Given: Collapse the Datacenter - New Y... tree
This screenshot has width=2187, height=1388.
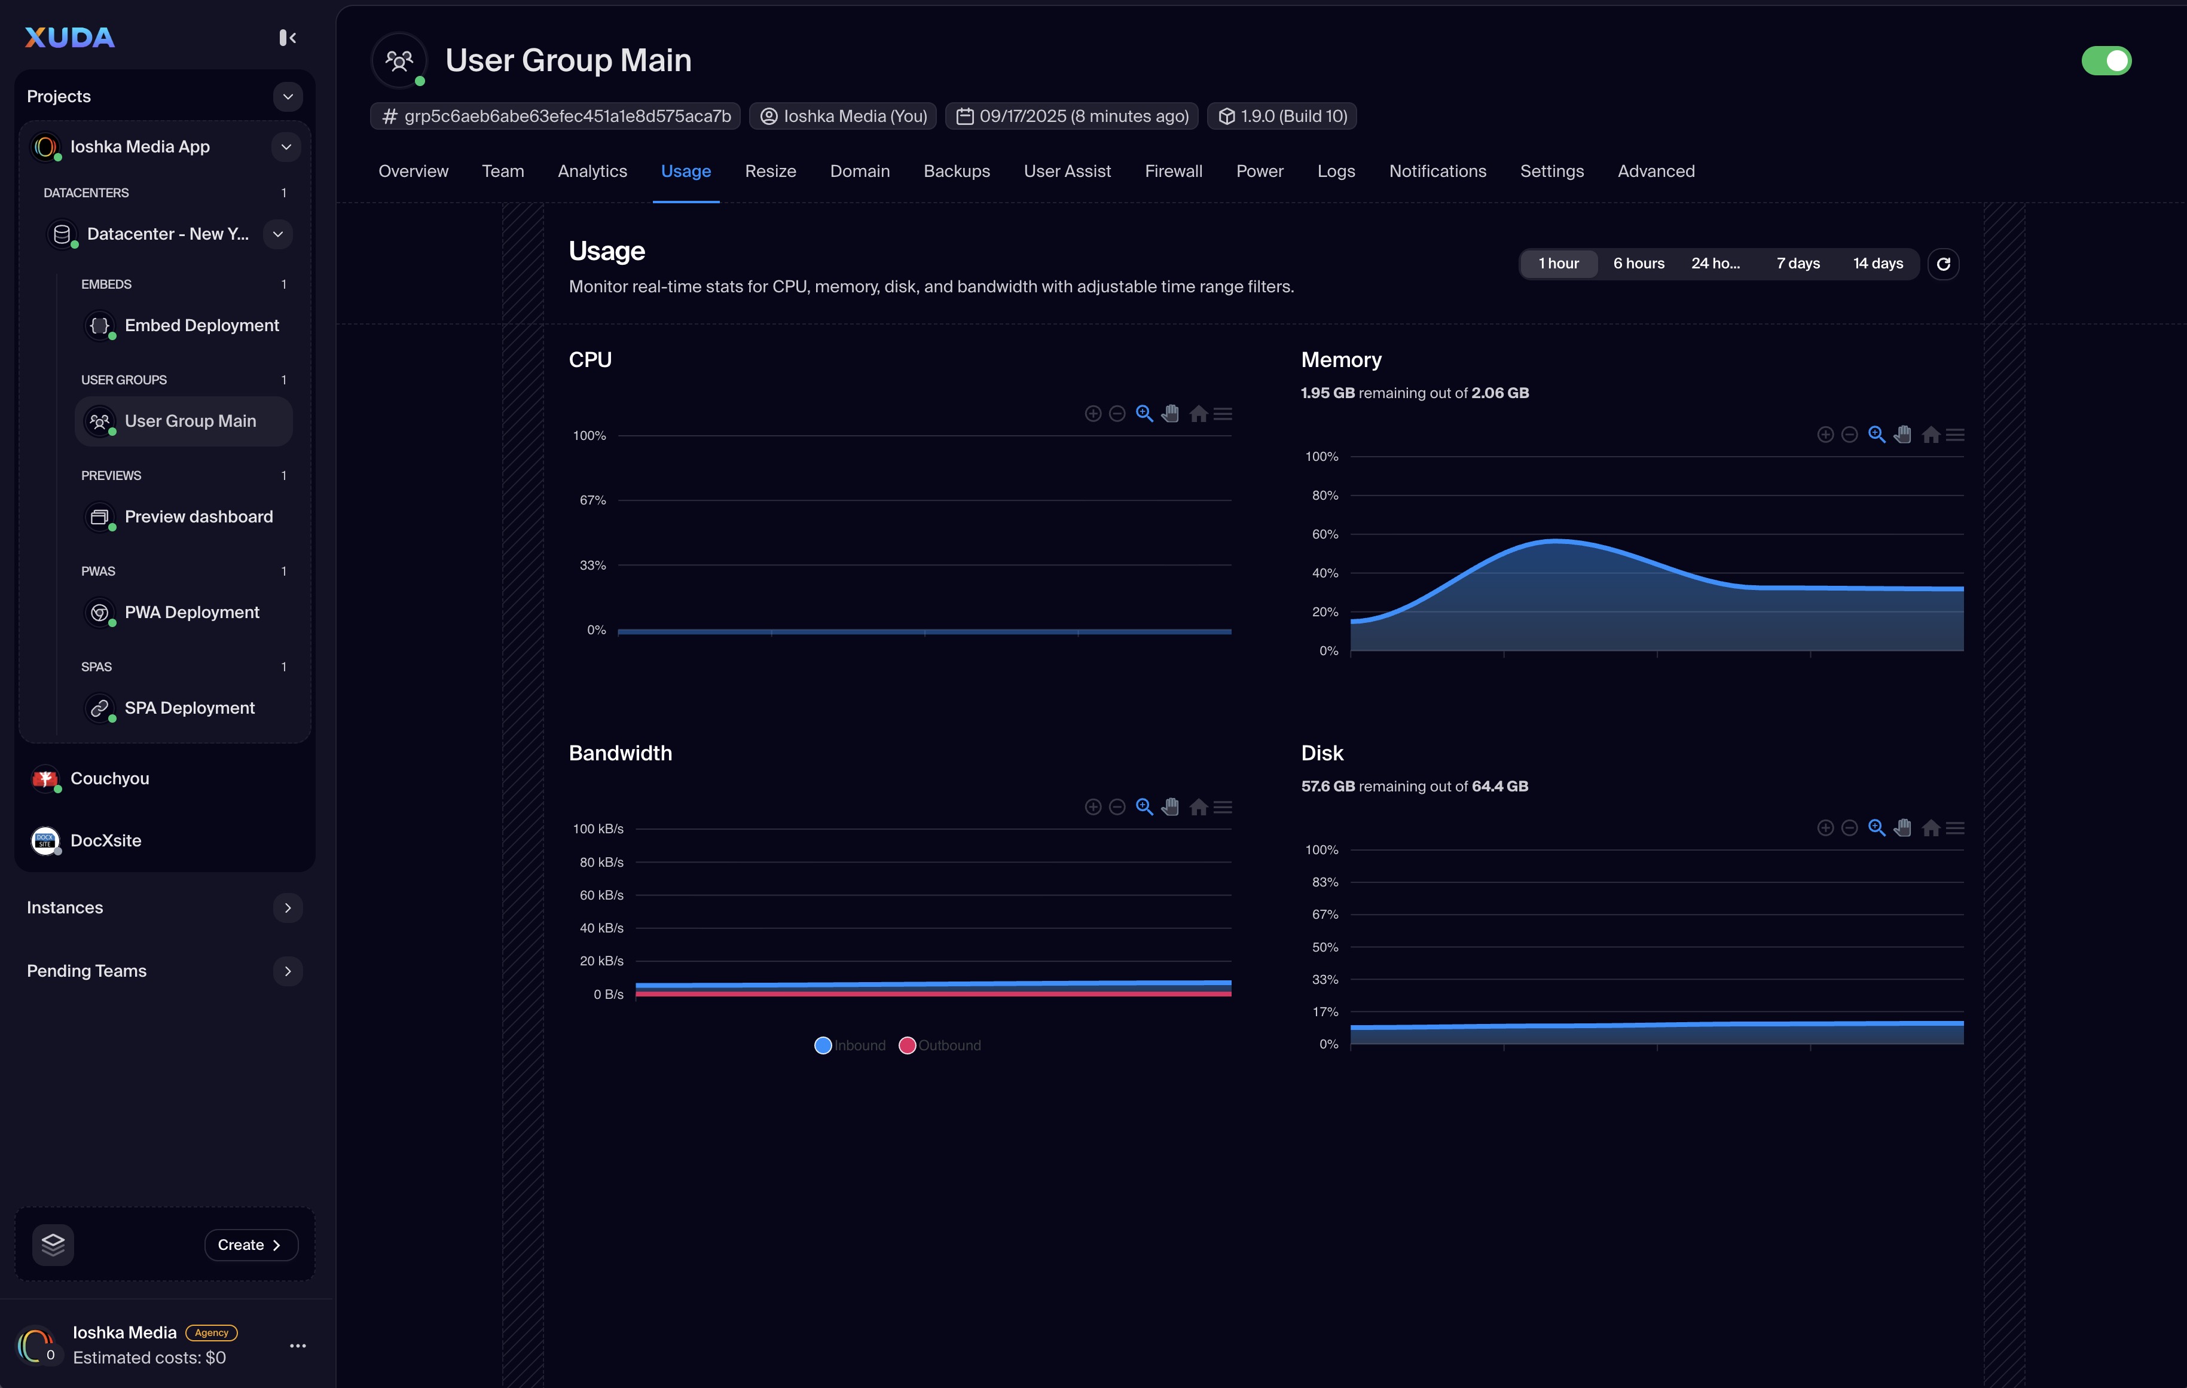Looking at the screenshot, I should pyautogui.click(x=277, y=234).
